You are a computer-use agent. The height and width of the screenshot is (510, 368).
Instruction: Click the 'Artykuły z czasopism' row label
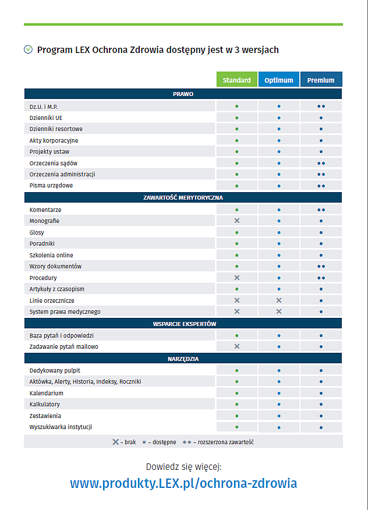point(56,289)
